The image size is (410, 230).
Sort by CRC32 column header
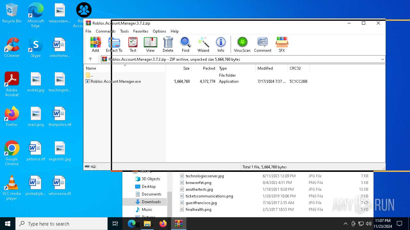coord(299,68)
